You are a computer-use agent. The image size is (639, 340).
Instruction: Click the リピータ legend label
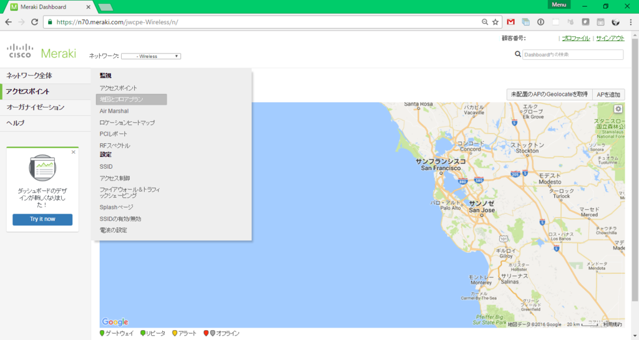[155, 334]
